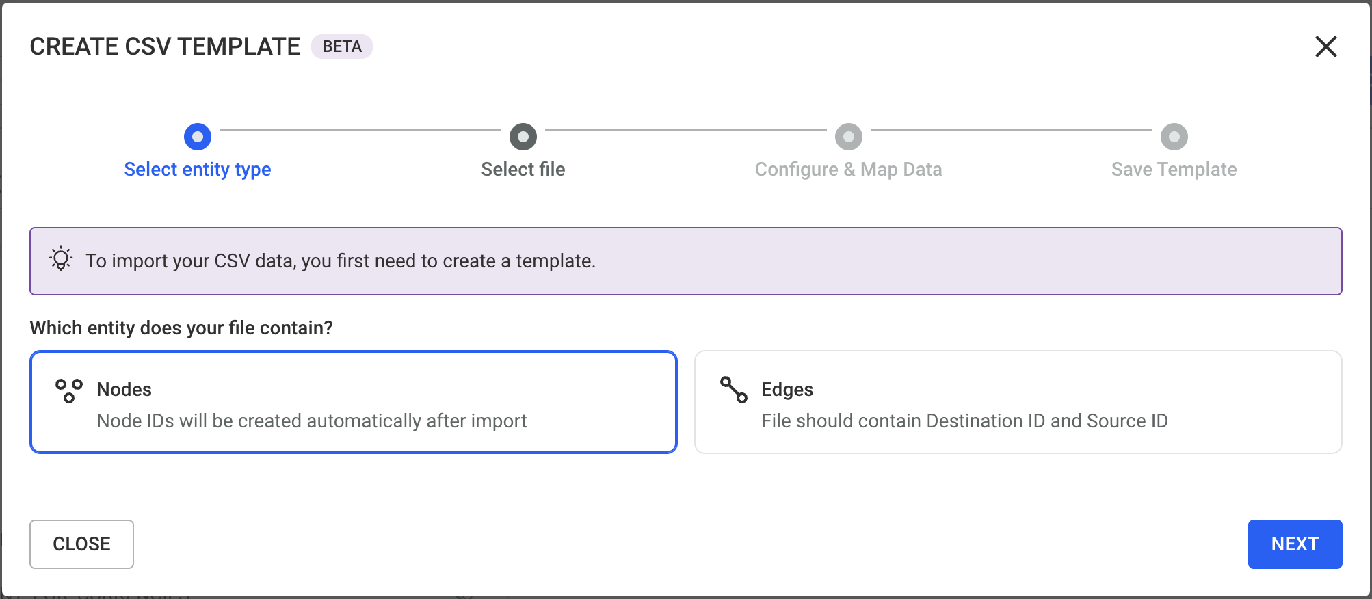
Task: Click the BETA badge
Action: (342, 46)
